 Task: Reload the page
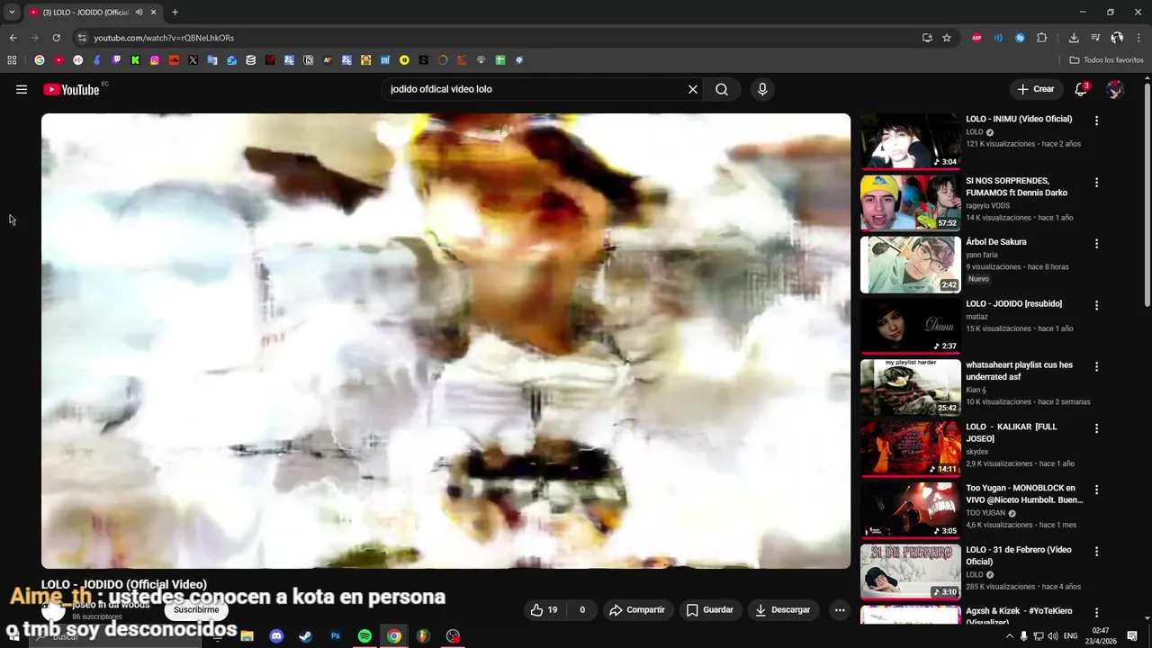56,38
